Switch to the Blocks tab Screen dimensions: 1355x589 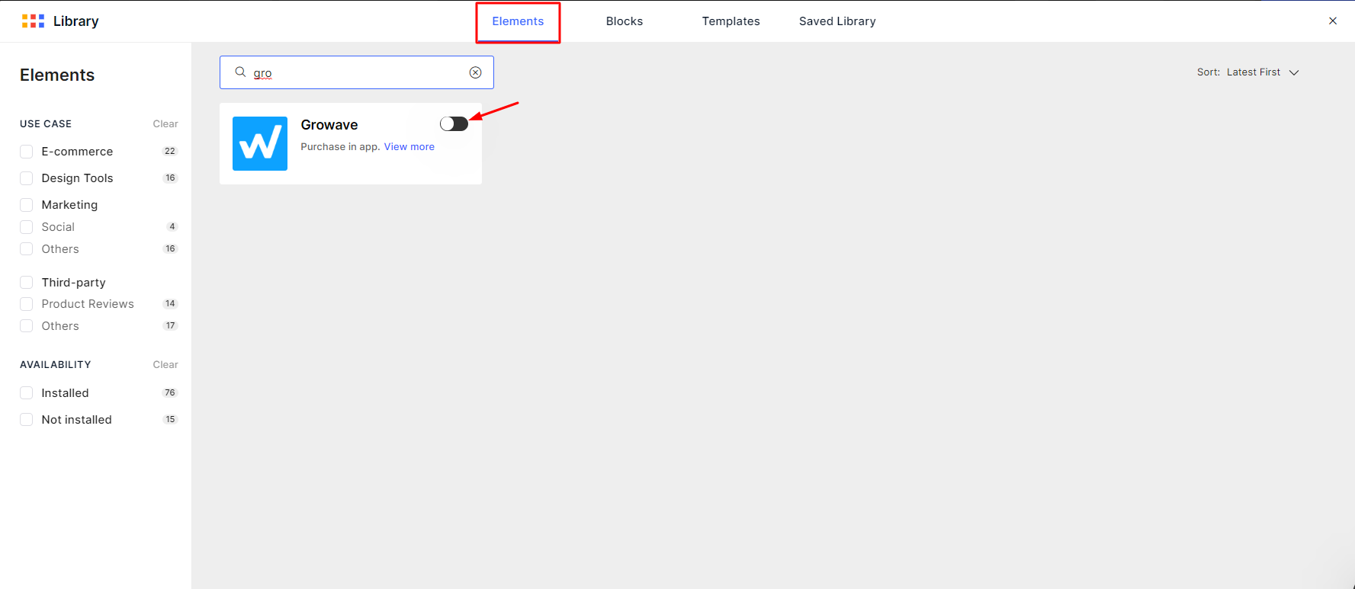[625, 21]
